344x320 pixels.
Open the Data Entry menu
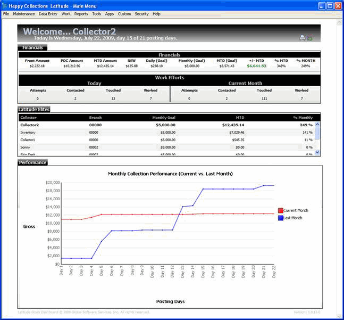48,14
